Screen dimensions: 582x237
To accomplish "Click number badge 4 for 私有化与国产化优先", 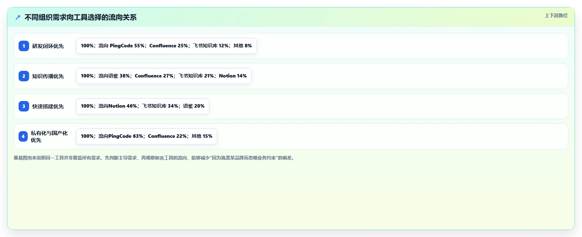I will (23, 136).
